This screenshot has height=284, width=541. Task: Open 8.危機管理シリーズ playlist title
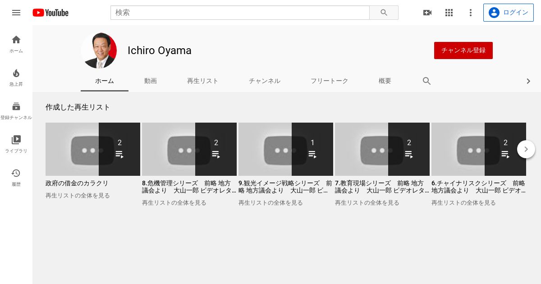[x=189, y=187]
